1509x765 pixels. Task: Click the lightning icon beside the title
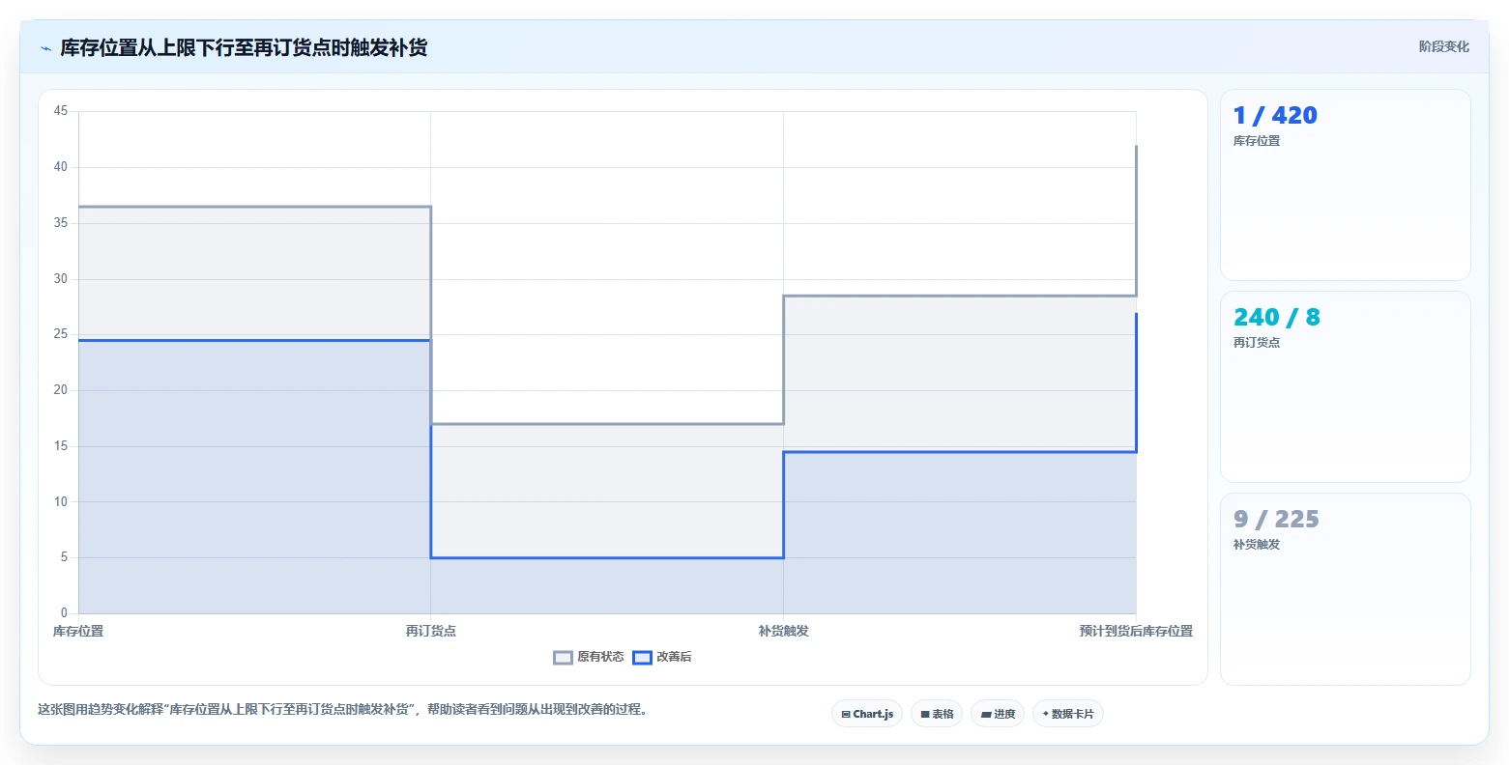click(45, 48)
